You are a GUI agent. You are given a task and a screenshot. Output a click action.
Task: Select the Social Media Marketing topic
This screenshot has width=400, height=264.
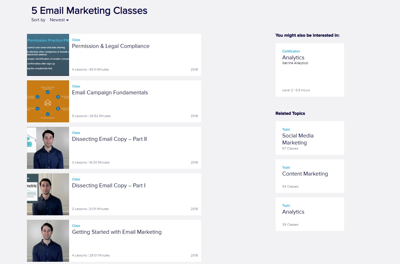point(298,139)
